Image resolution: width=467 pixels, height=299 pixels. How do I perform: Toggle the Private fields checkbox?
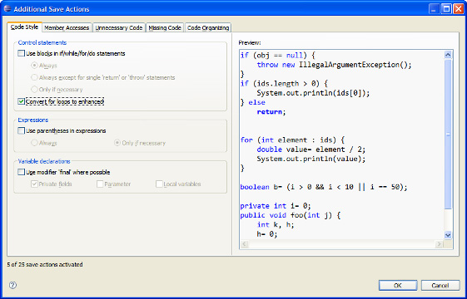pos(34,184)
